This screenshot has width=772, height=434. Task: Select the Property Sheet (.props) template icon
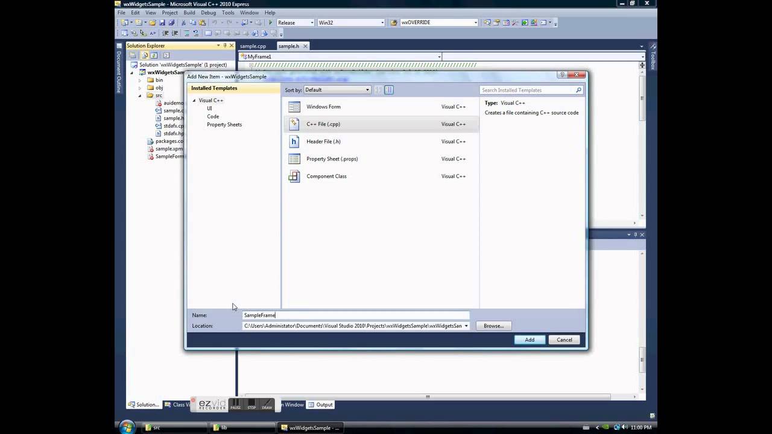pyautogui.click(x=294, y=159)
